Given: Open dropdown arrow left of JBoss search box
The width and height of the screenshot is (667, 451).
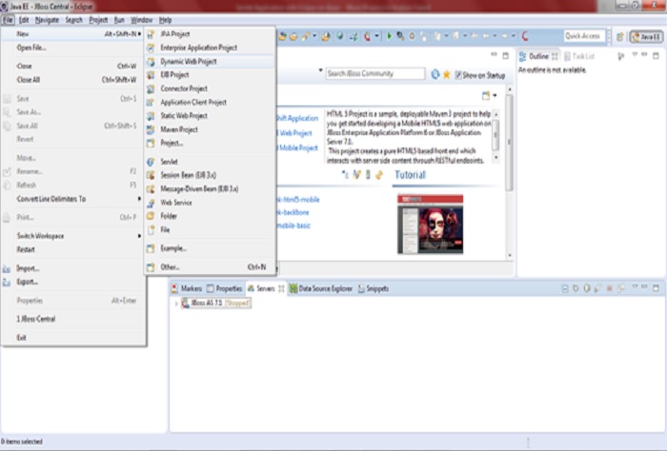Looking at the screenshot, I should [x=321, y=70].
